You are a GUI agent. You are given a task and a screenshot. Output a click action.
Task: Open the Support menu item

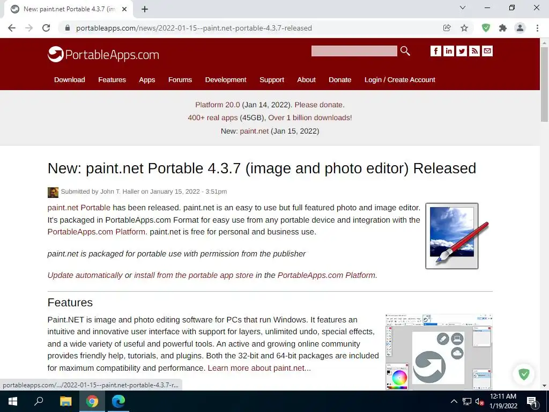pos(272,80)
